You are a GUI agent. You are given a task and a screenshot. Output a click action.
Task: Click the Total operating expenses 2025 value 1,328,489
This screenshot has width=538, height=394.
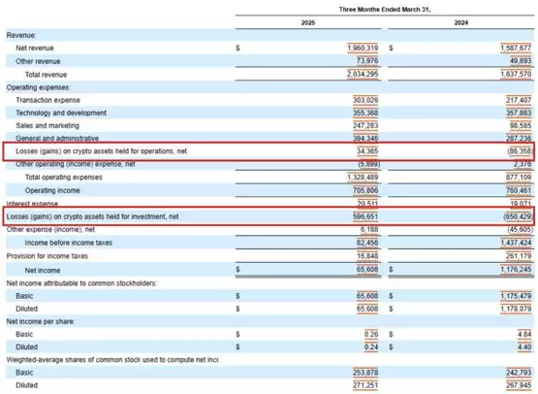363,178
